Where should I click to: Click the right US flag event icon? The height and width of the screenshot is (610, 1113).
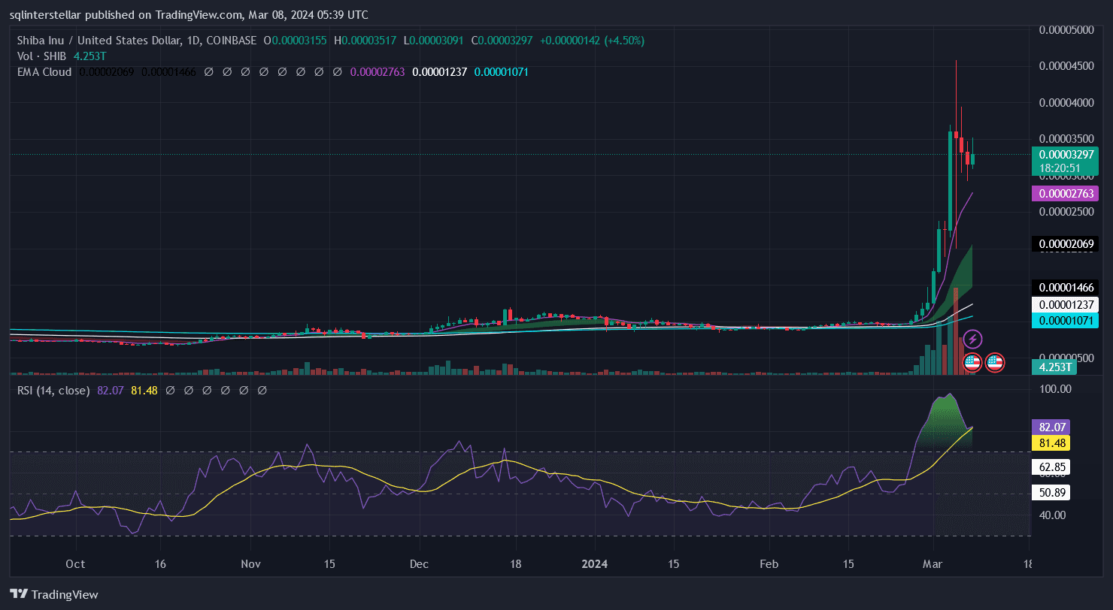click(995, 362)
